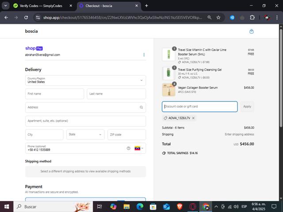Open the Country/Region dropdown
The width and height of the screenshot is (283, 212).
point(85,80)
